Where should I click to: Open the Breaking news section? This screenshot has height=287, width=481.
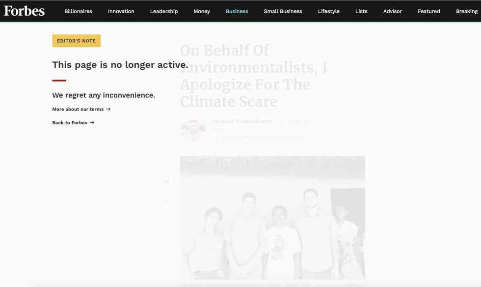466,11
